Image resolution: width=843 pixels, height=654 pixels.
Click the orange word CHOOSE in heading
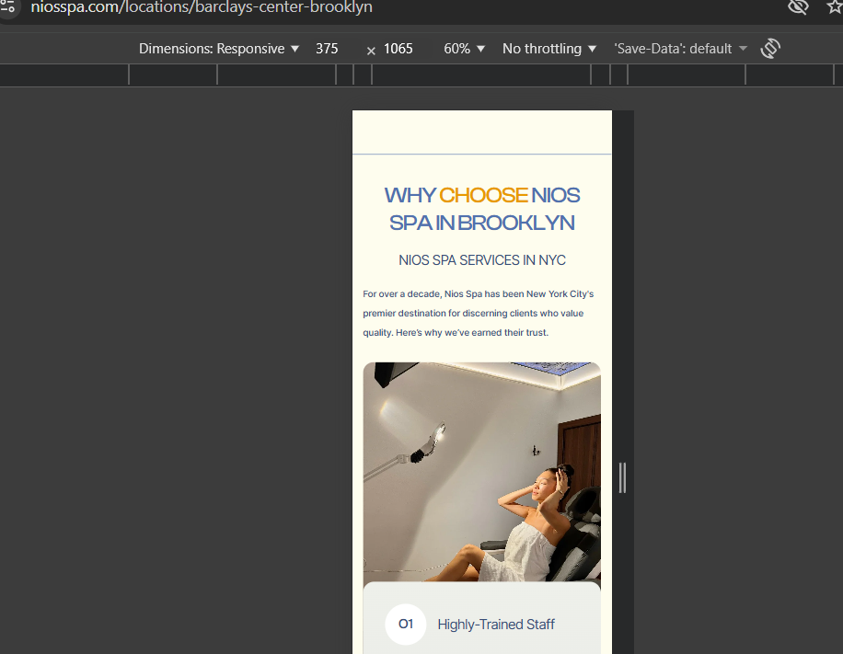point(483,195)
